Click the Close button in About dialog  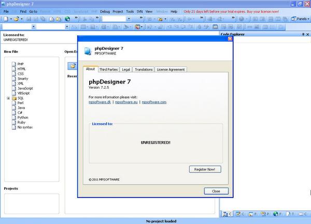tap(216, 191)
